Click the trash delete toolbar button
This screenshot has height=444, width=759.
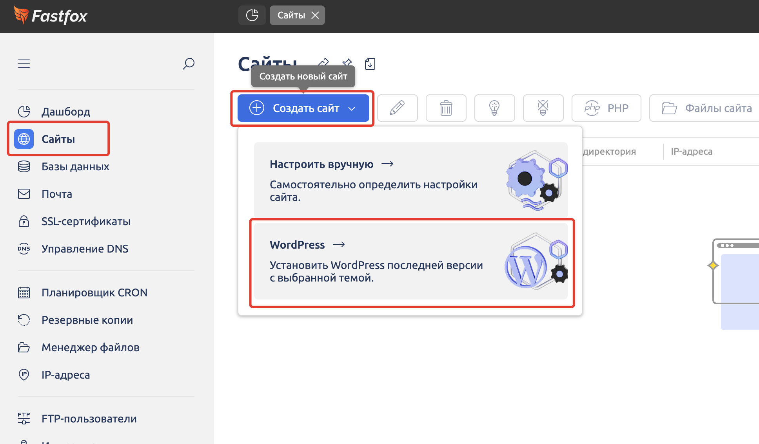point(446,108)
